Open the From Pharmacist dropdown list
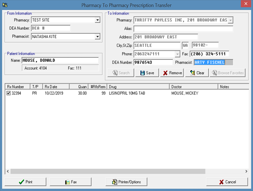Image resolution: width=253 pixels, height=191 pixels. [97, 36]
